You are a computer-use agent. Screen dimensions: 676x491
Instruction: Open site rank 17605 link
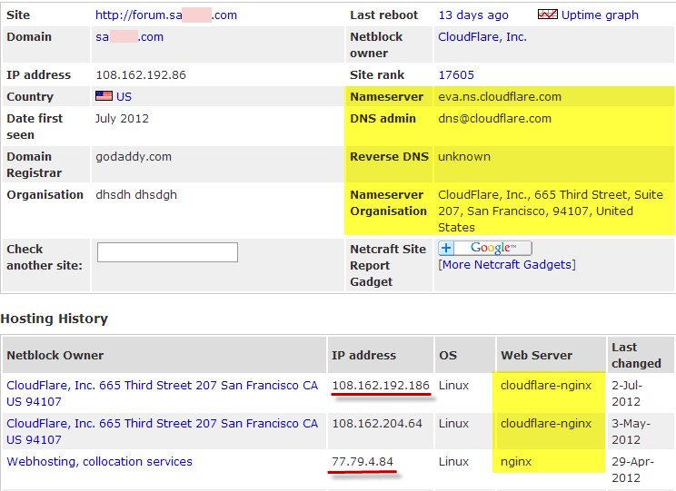[x=456, y=75]
